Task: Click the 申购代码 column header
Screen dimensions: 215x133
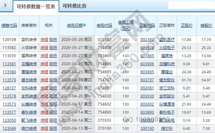Action: click(x=104, y=25)
